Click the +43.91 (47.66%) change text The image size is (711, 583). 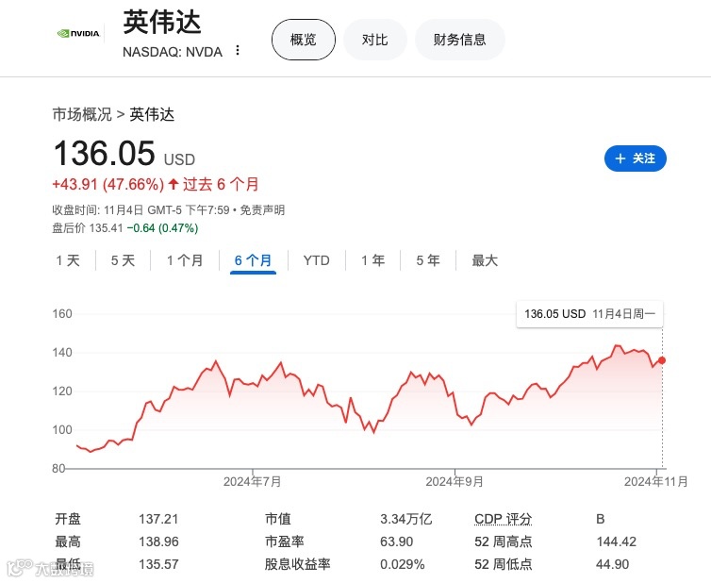click(x=107, y=184)
